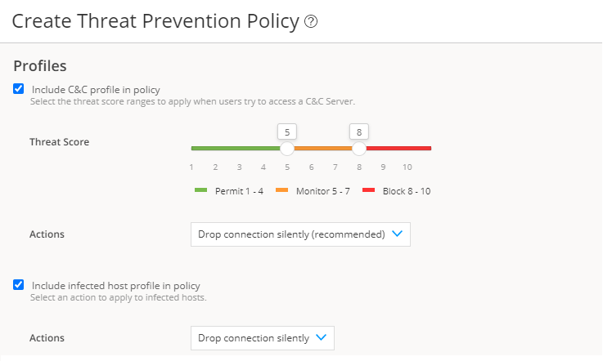This screenshot has width=603, height=361.
Task: Click tick label 10 on the threat score scale
Action: [407, 167]
